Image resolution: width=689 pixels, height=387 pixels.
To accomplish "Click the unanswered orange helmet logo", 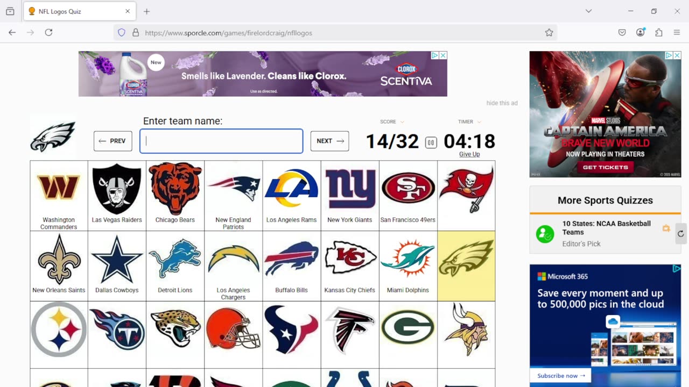I will coord(234,328).
